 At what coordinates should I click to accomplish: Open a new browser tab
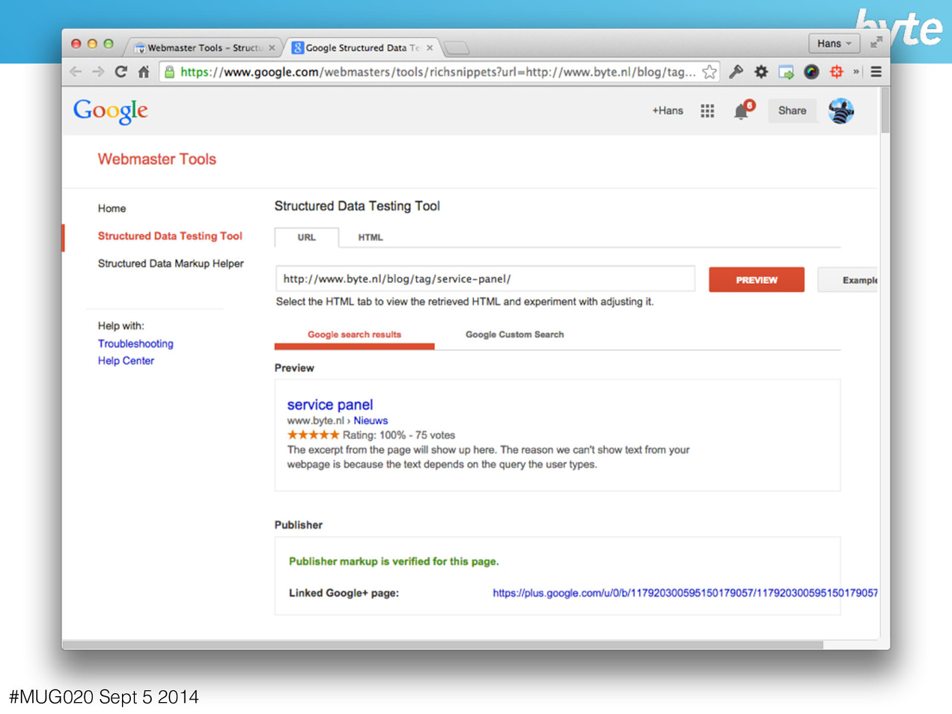pyautogui.click(x=457, y=48)
